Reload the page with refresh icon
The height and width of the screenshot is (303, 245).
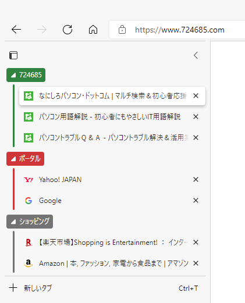pos(68,30)
